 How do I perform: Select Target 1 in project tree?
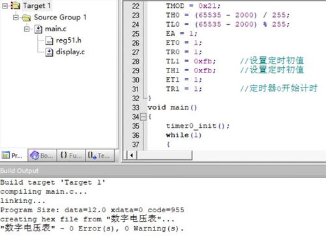pos(37,6)
